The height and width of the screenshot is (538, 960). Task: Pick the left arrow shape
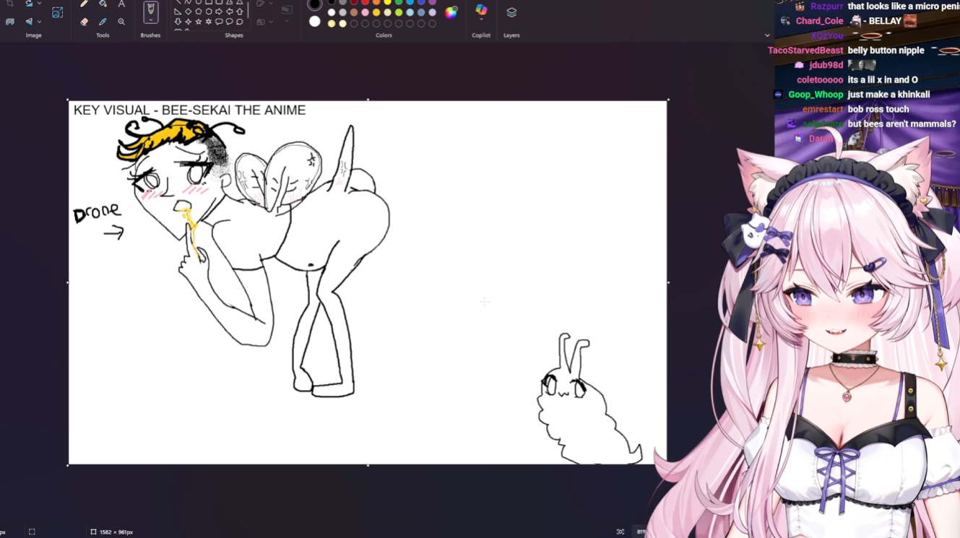[230, 12]
